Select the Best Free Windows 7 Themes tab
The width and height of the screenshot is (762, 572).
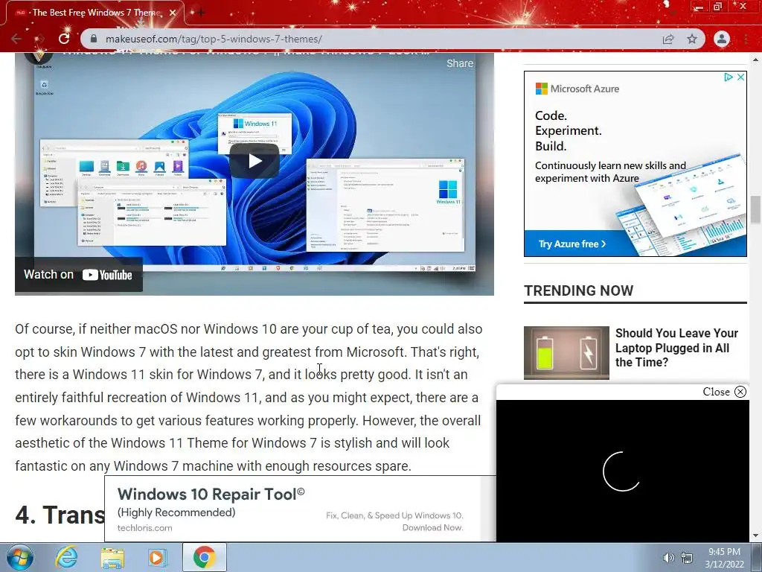95,13
